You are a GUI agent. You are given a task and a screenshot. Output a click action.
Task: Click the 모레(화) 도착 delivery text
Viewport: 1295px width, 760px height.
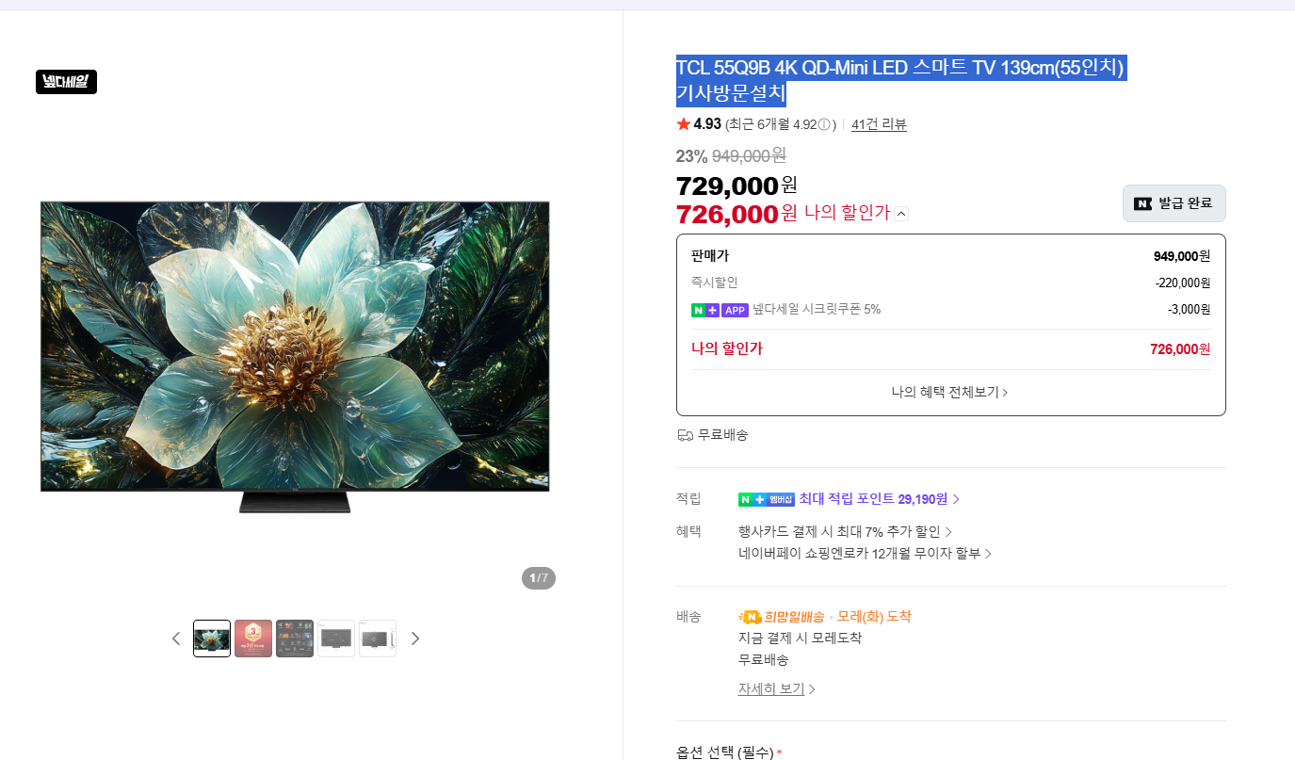pyautogui.click(x=874, y=617)
